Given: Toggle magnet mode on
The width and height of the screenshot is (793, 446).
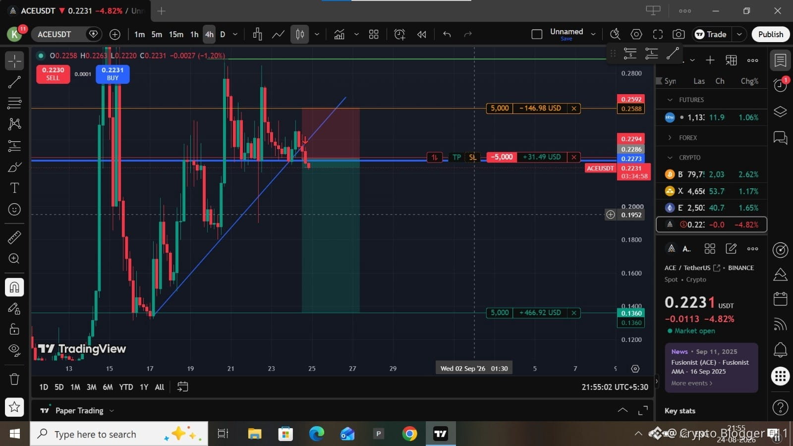Looking at the screenshot, I should 14,287.
